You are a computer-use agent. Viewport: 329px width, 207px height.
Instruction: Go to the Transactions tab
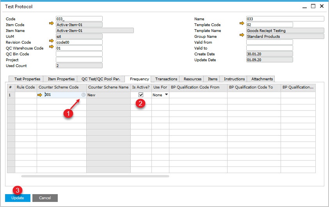click(166, 79)
